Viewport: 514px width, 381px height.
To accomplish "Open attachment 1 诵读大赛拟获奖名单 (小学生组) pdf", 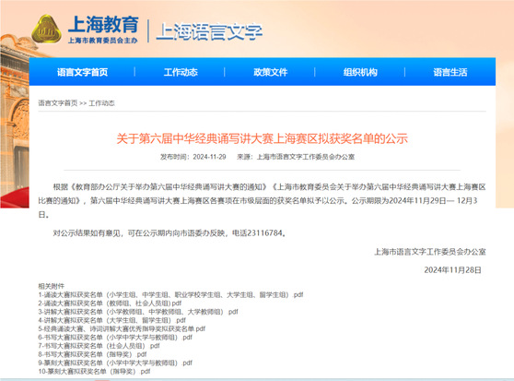I will pos(170,294).
